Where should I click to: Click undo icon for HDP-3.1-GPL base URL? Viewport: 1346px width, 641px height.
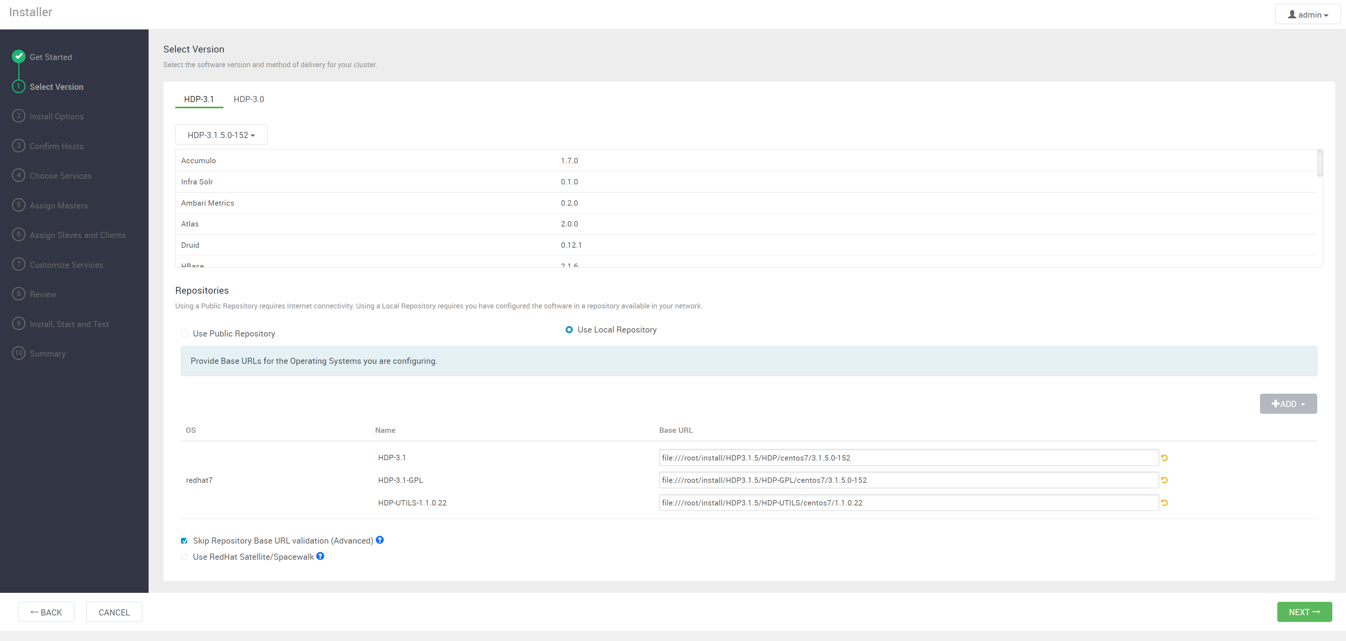(x=1164, y=480)
